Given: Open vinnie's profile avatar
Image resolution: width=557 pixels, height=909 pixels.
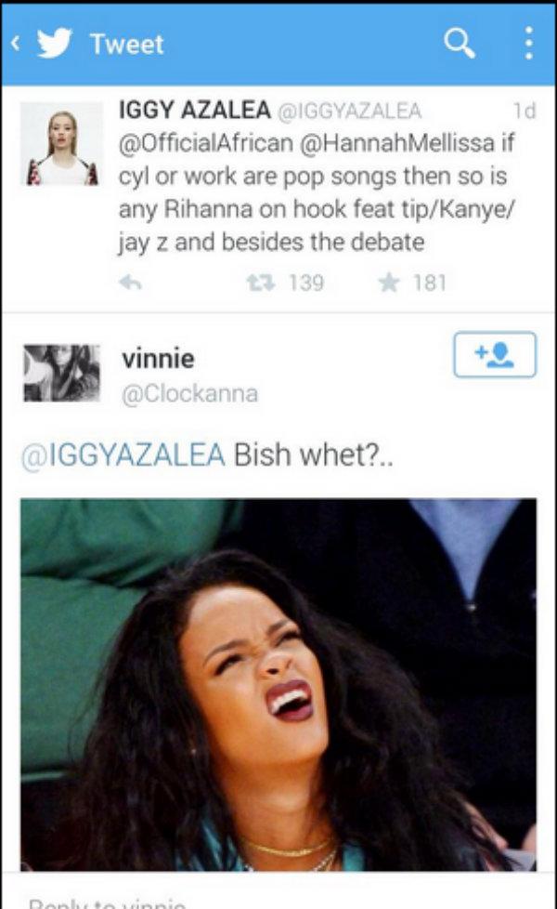Looking at the screenshot, I should pos(62,374).
